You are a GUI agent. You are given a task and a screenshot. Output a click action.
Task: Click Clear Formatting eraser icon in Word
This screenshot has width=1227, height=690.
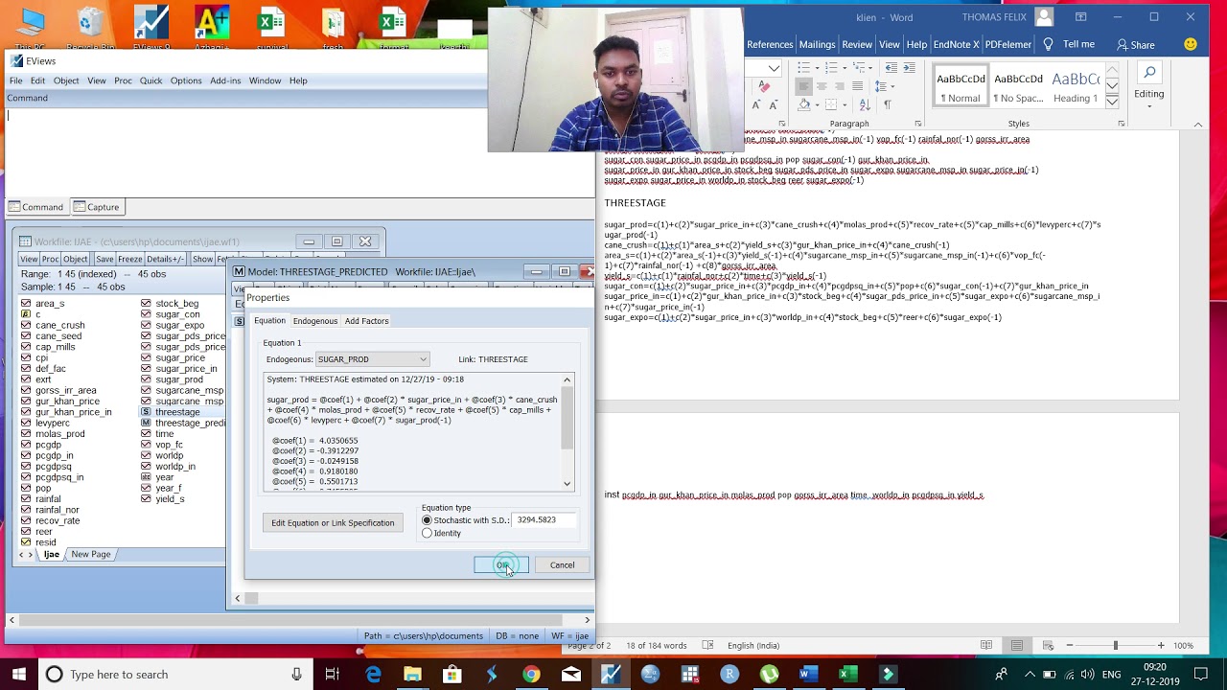[764, 87]
